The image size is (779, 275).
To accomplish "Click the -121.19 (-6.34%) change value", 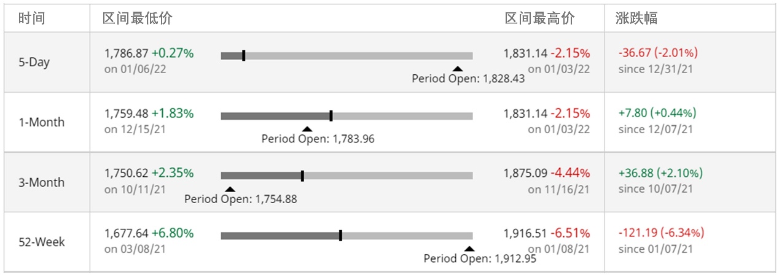I will (x=661, y=233).
